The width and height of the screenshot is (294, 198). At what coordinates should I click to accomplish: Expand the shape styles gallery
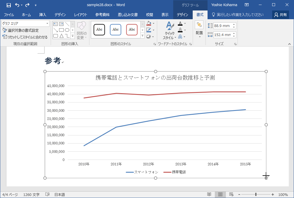pos(142,36)
